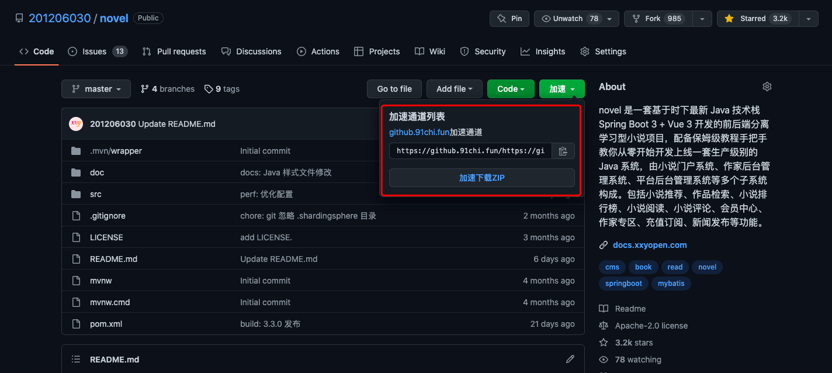Screen dimensions: 832x373
Task: Click the mybatis topic tag
Action: [x=671, y=284]
